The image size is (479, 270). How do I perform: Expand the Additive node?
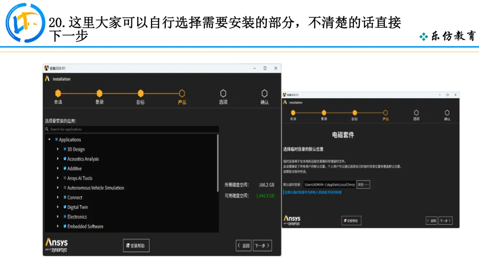point(58,168)
